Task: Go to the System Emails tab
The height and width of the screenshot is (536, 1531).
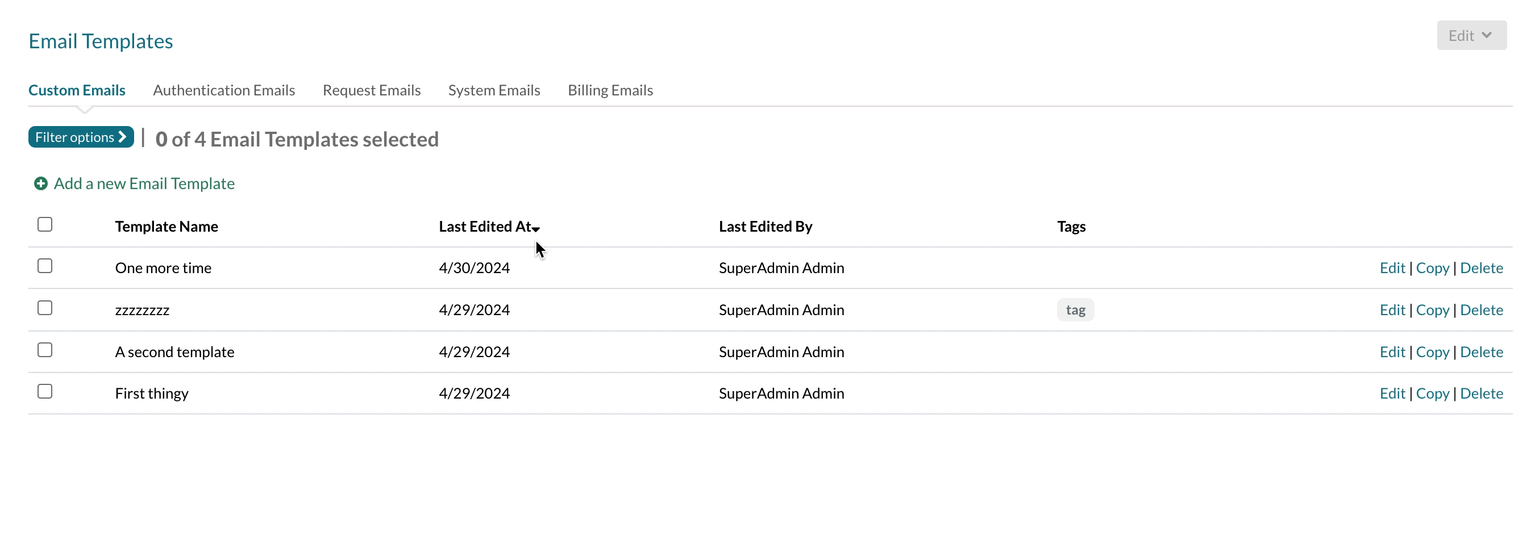Action: click(x=493, y=90)
